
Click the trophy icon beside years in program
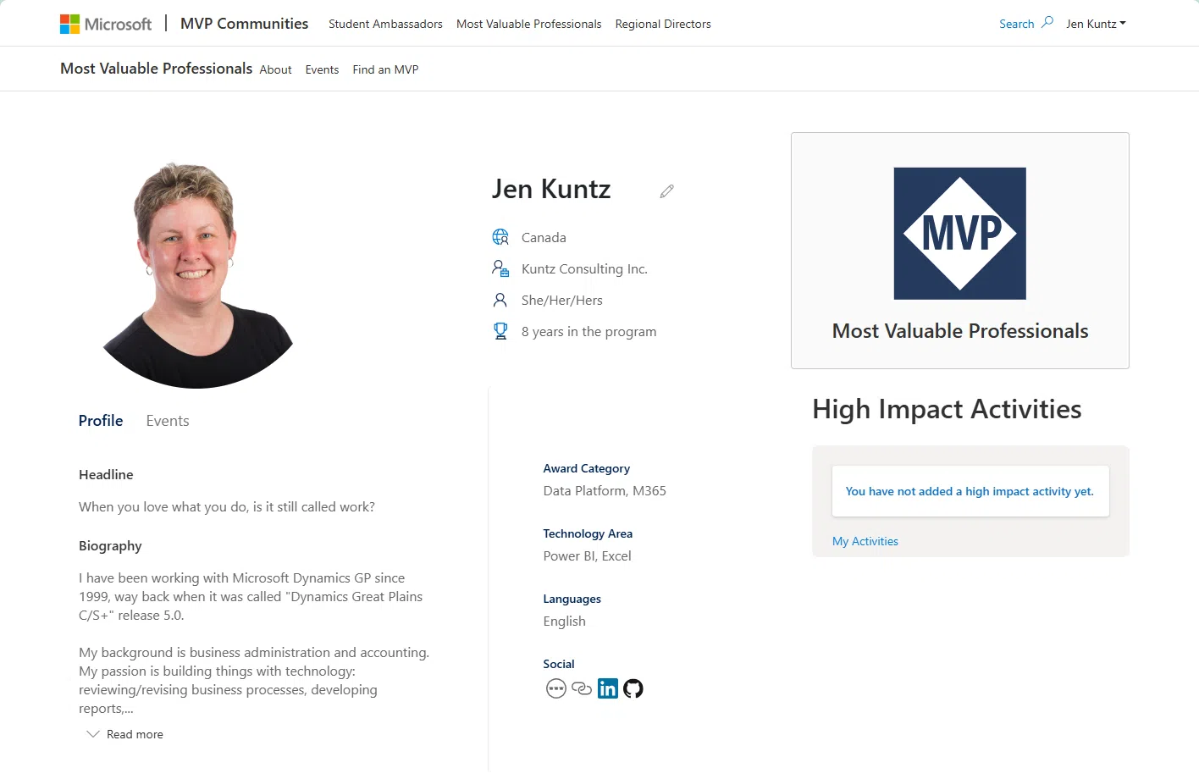(x=500, y=330)
